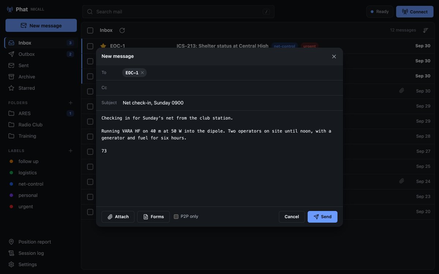Refresh the Inbox list
Screen dimensions: 439x274
point(122,30)
